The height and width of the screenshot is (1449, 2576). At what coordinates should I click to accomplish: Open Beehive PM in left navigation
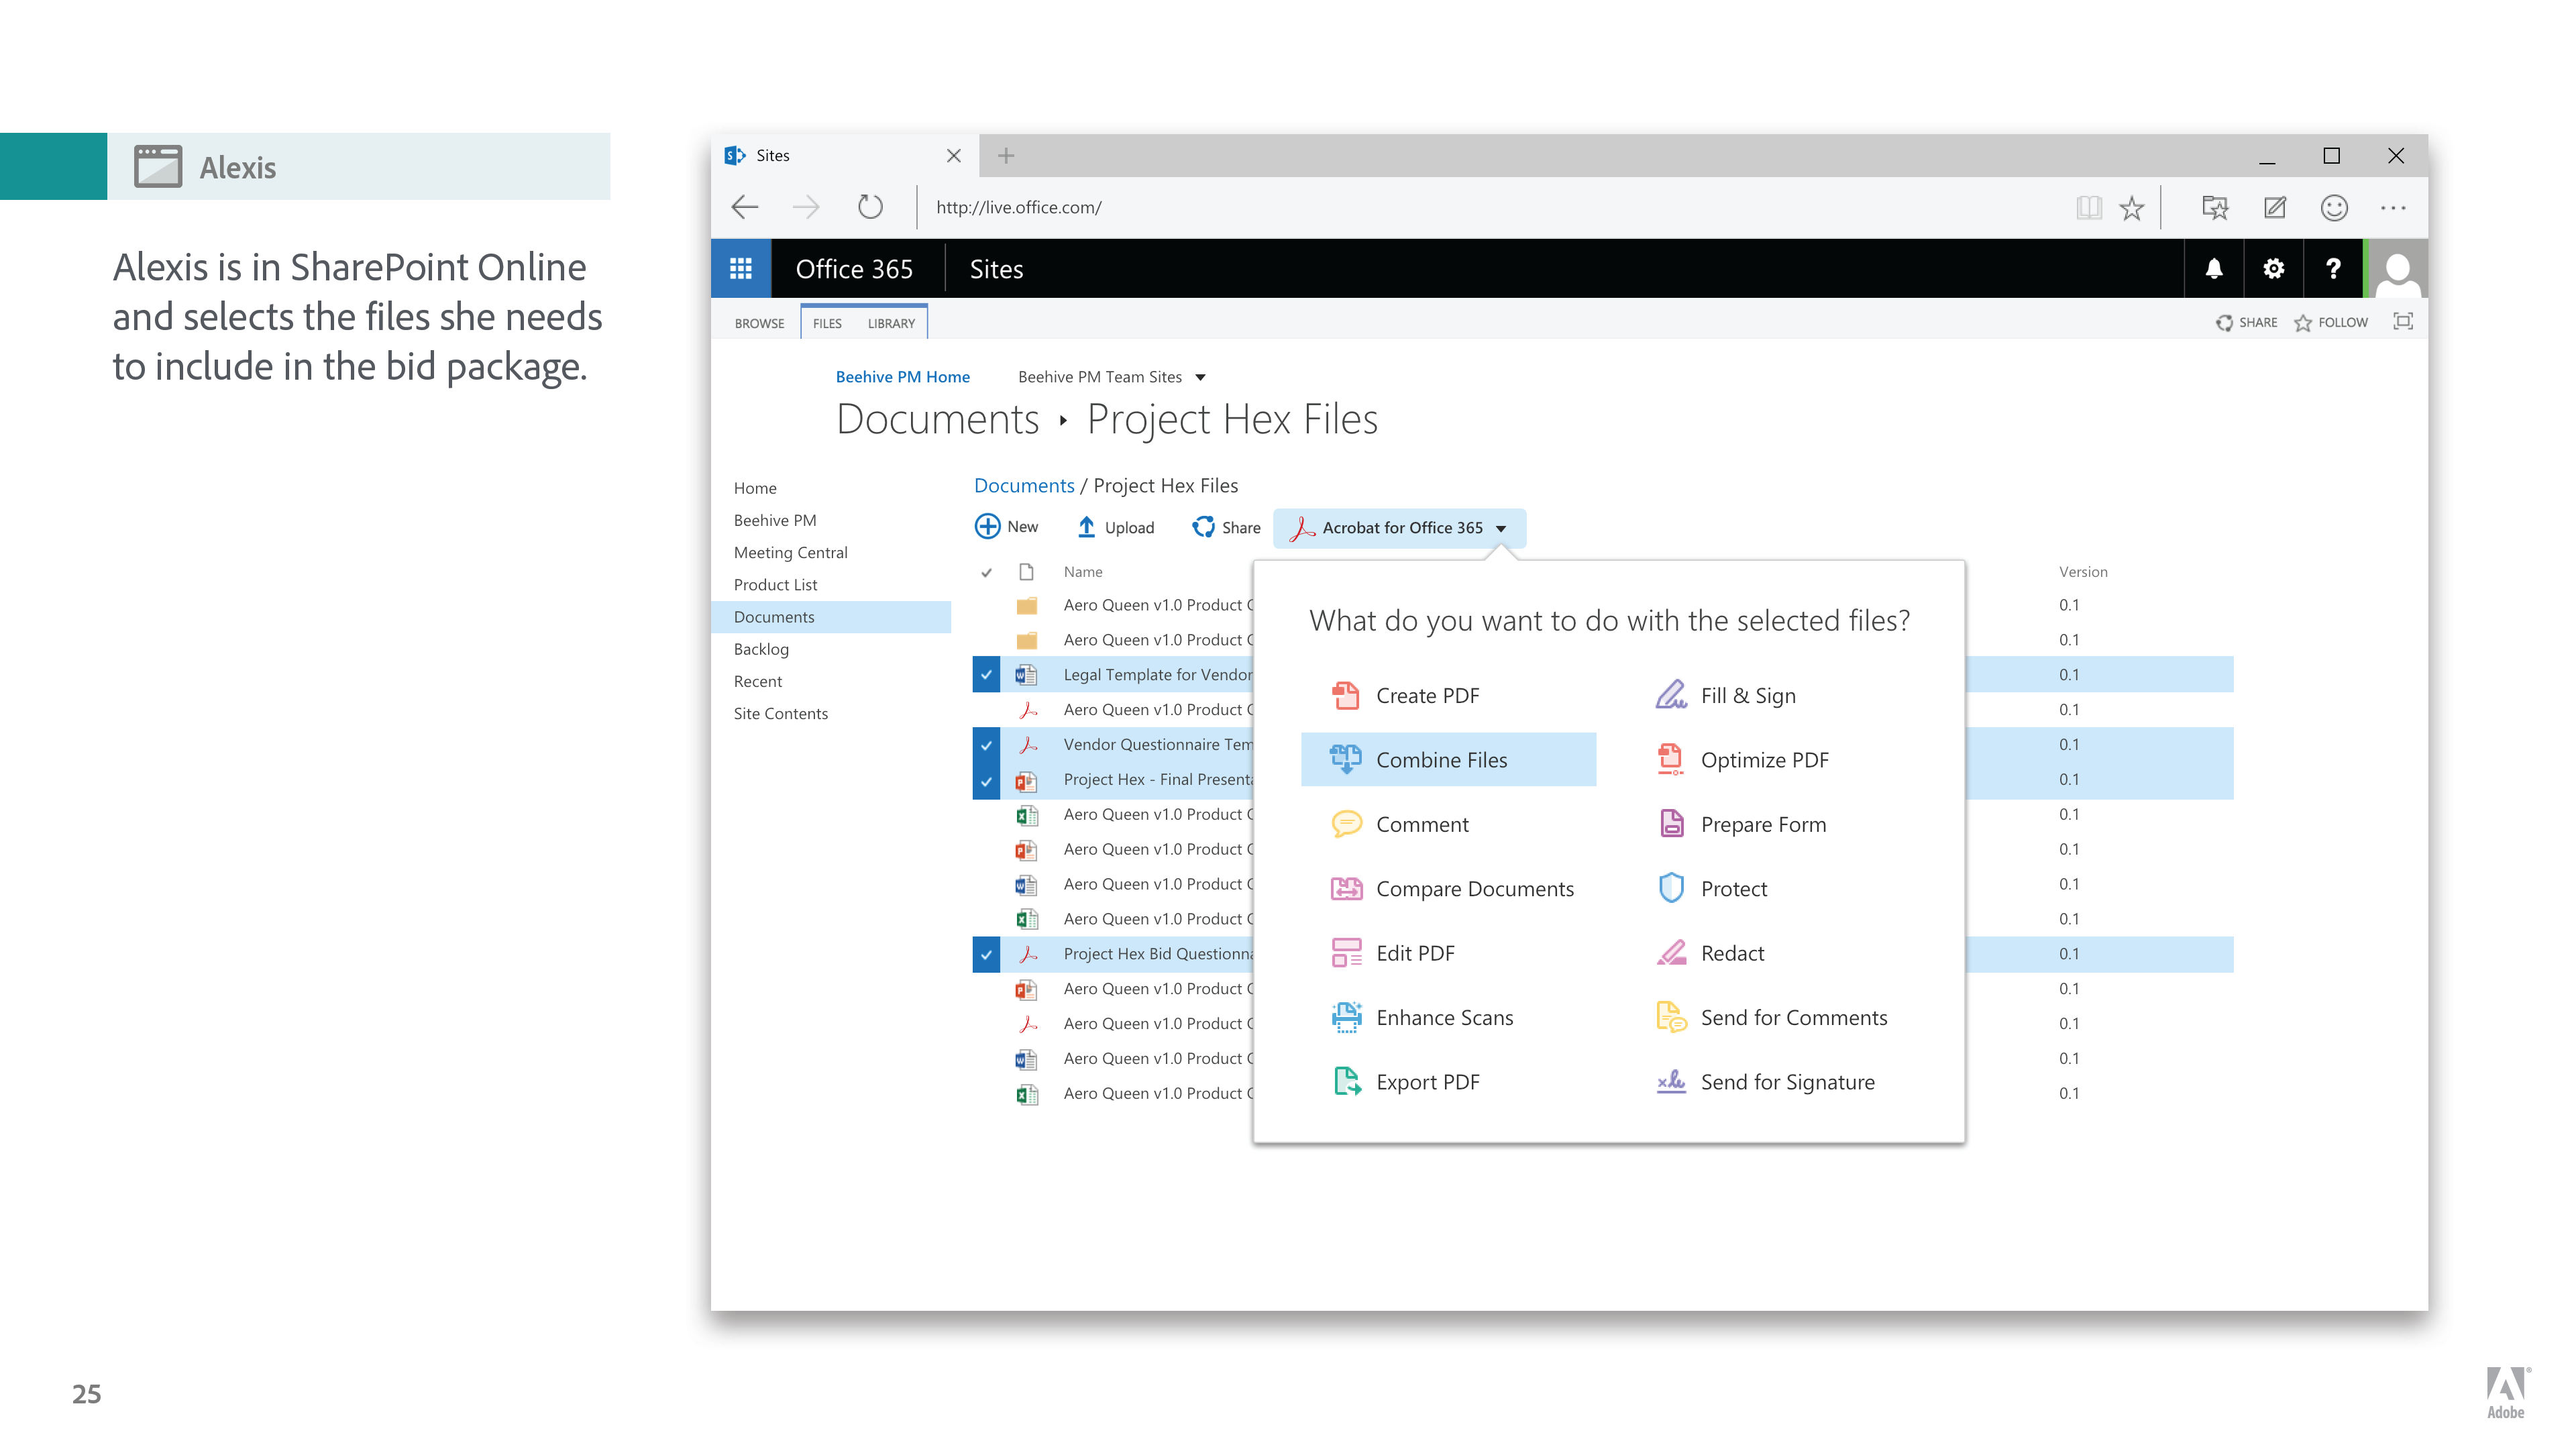pos(775,520)
